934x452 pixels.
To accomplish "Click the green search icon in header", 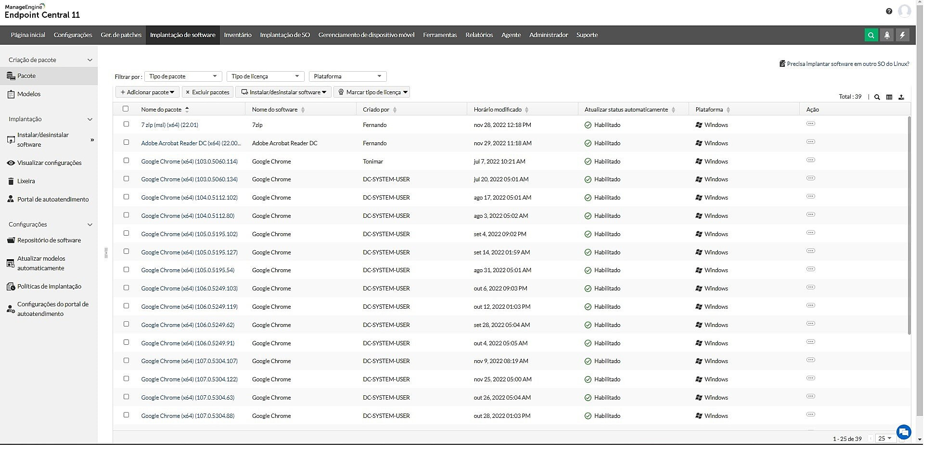I will 870,35.
